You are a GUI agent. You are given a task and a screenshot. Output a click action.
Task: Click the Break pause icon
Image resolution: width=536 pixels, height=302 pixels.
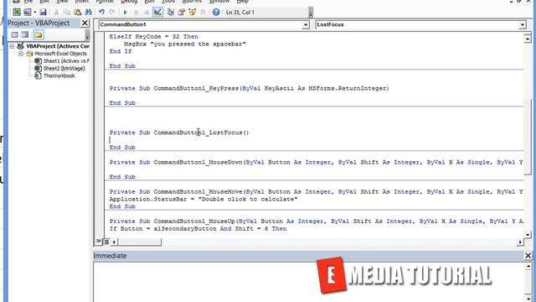pos(136,13)
